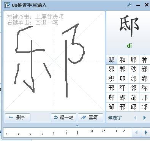
Task: Click the 删字 delete character button
Action: [x=17, y=118]
